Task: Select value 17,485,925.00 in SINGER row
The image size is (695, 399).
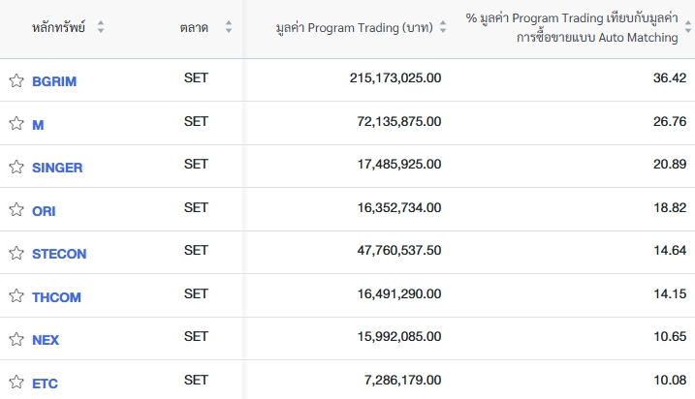Action: pyautogui.click(x=399, y=165)
